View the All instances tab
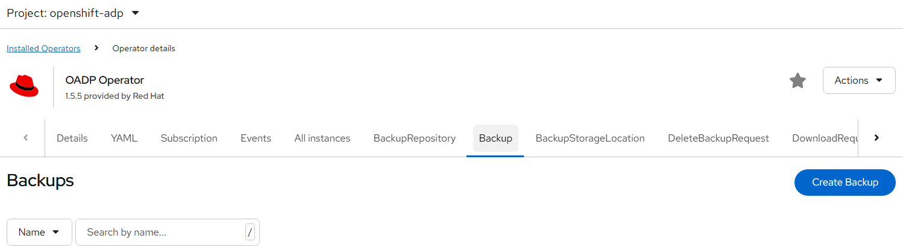Viewport: 903px width, 250px height. (x=322, y=139)
